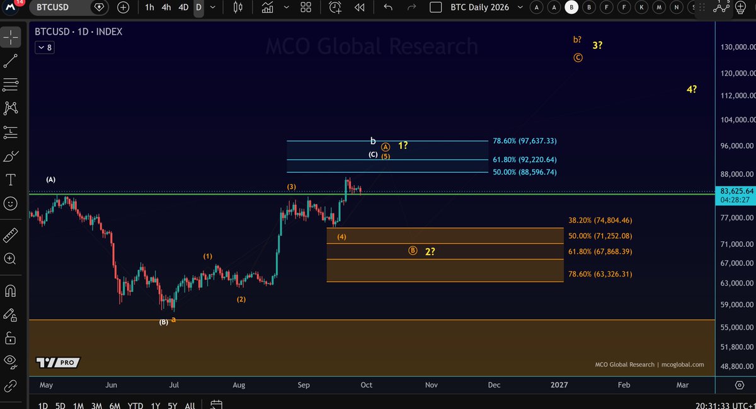Select the N quick layout circle
Image resolution: width=756 pixels, height=409 pixels.
677,8
